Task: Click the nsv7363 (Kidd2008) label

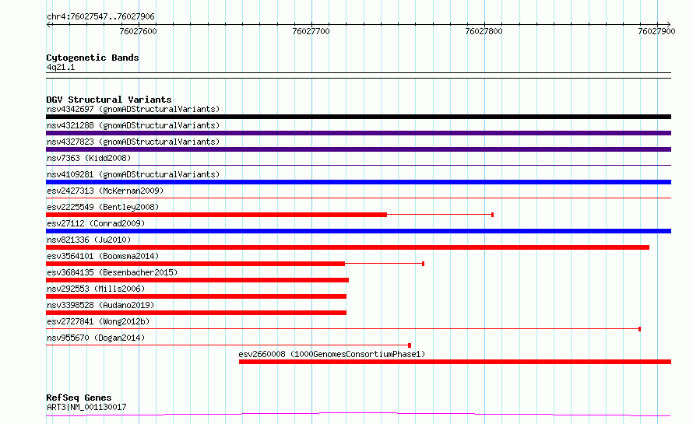Action: click(x=89, y=158)
